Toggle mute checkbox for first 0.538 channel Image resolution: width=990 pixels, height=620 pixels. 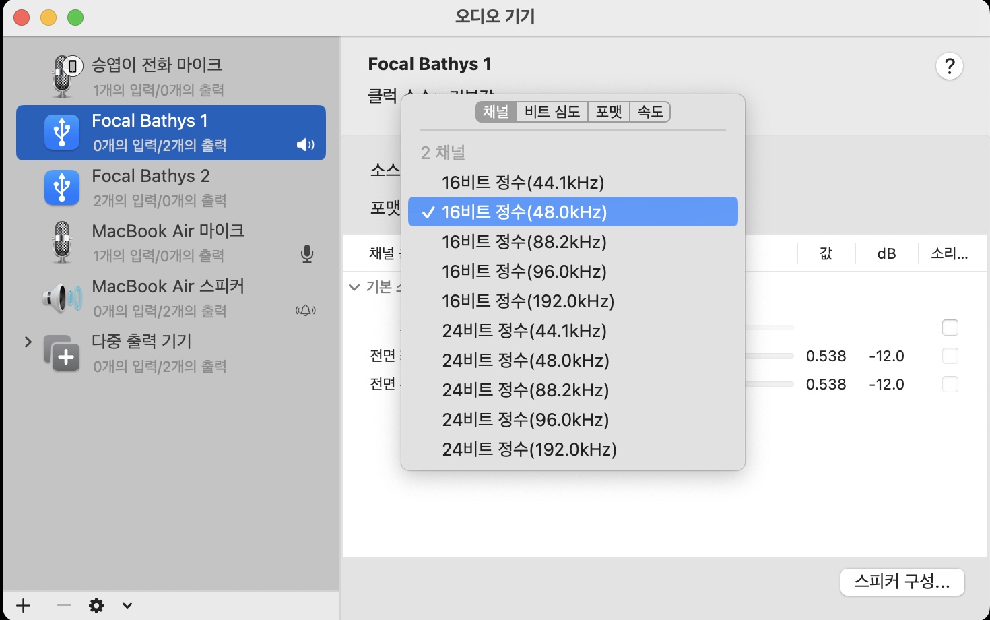pyautogui.click(x=950, y=356)
